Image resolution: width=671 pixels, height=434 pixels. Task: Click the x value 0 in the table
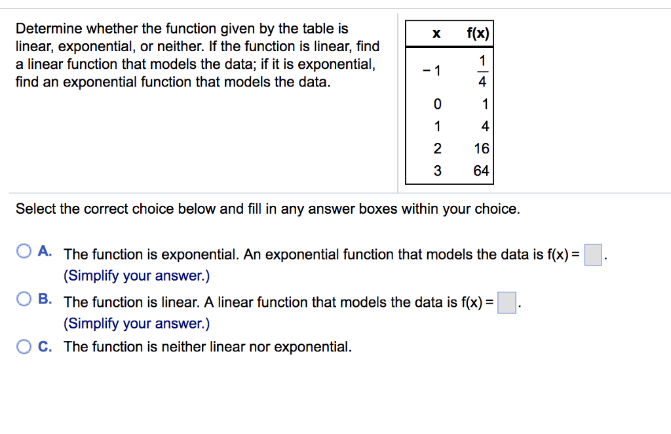coord(437,104)
